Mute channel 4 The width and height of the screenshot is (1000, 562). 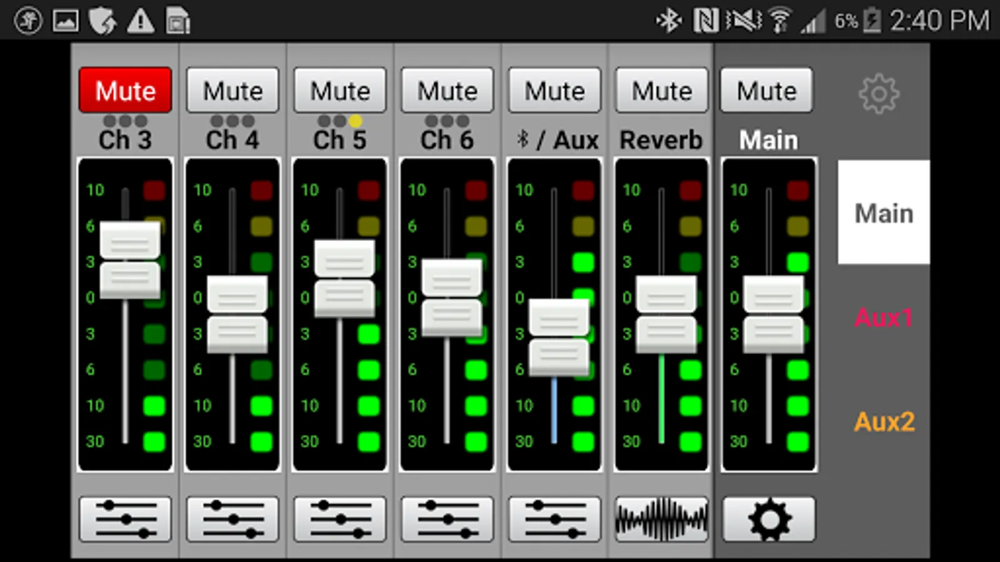coord(232,91)
